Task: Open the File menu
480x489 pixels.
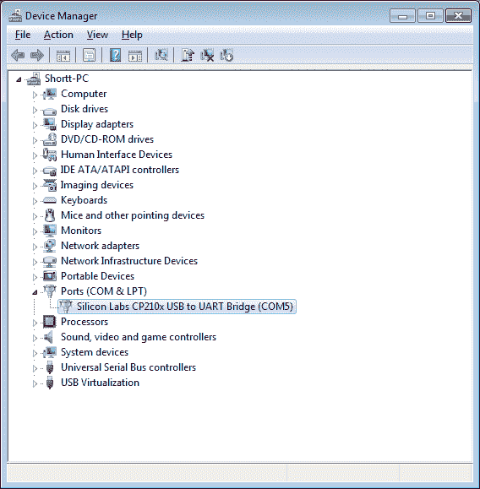Action: tap(23, 35)
